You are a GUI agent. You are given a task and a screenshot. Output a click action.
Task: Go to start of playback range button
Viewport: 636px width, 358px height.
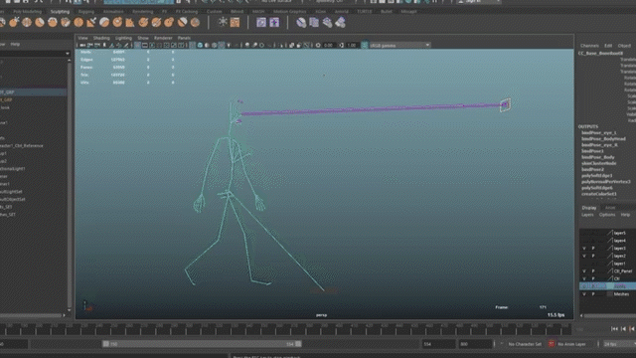614,329
